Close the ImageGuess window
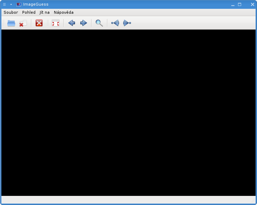The width and height of the screenshot is (257, 205). 252,5
